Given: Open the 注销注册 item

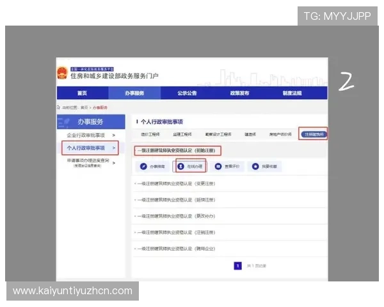Looking at the screenshot, I should pyautogui.click(x=176, y=232).
